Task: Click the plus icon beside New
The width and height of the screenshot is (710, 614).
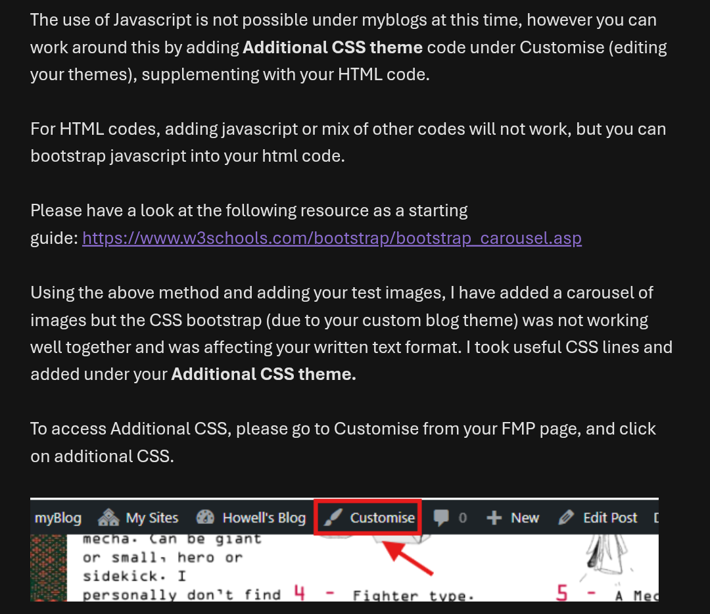Action: pyautogui.click(x=494, y=518)
